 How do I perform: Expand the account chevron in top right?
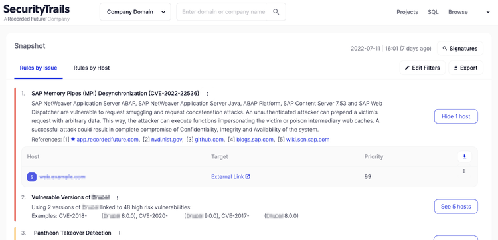coord(488,12)
